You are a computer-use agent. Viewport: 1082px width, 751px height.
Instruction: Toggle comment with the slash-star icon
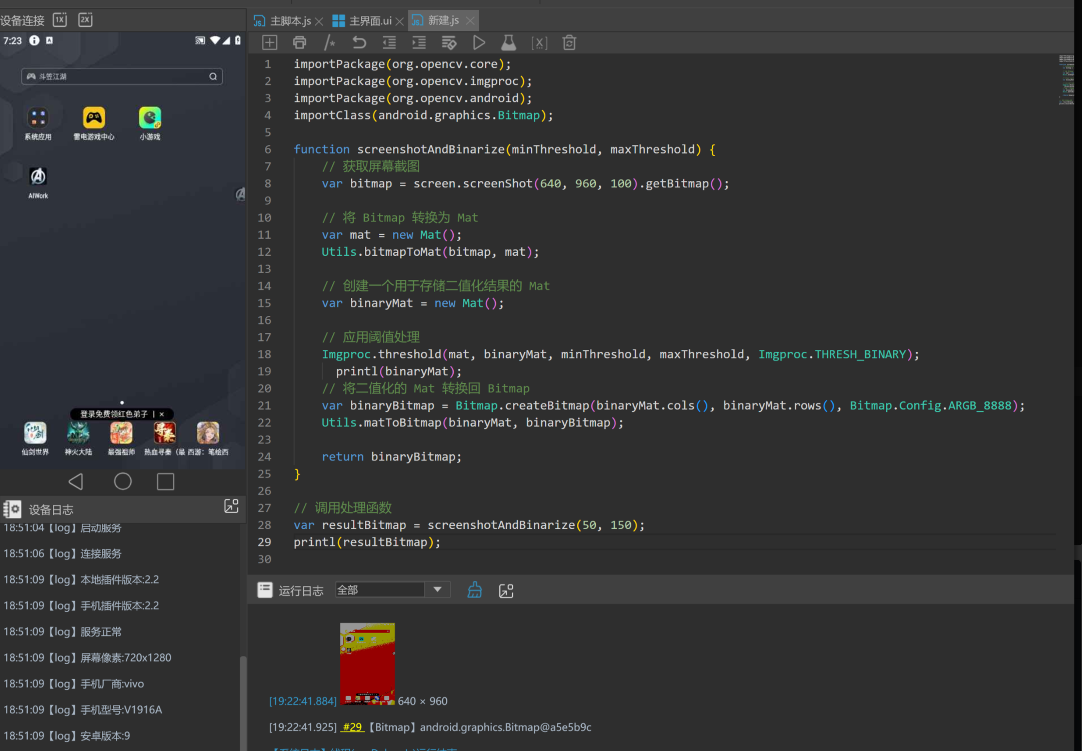pos(329,43)
